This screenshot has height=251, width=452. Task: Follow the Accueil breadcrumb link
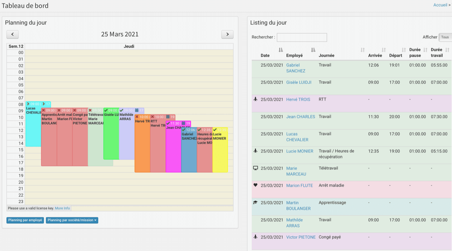(440, 5)
